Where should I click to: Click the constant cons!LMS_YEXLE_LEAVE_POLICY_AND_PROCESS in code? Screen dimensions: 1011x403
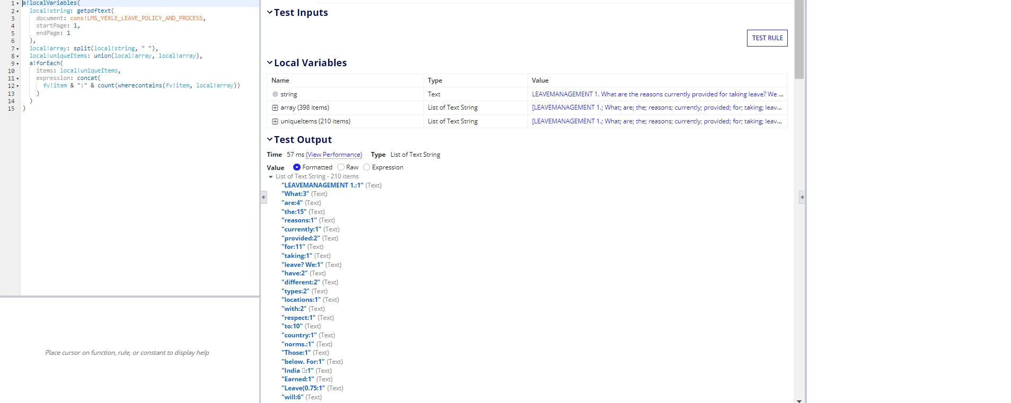coord(136,18)
